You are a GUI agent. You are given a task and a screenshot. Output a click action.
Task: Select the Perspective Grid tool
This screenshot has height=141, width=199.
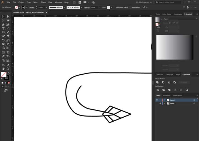point(8,48)
